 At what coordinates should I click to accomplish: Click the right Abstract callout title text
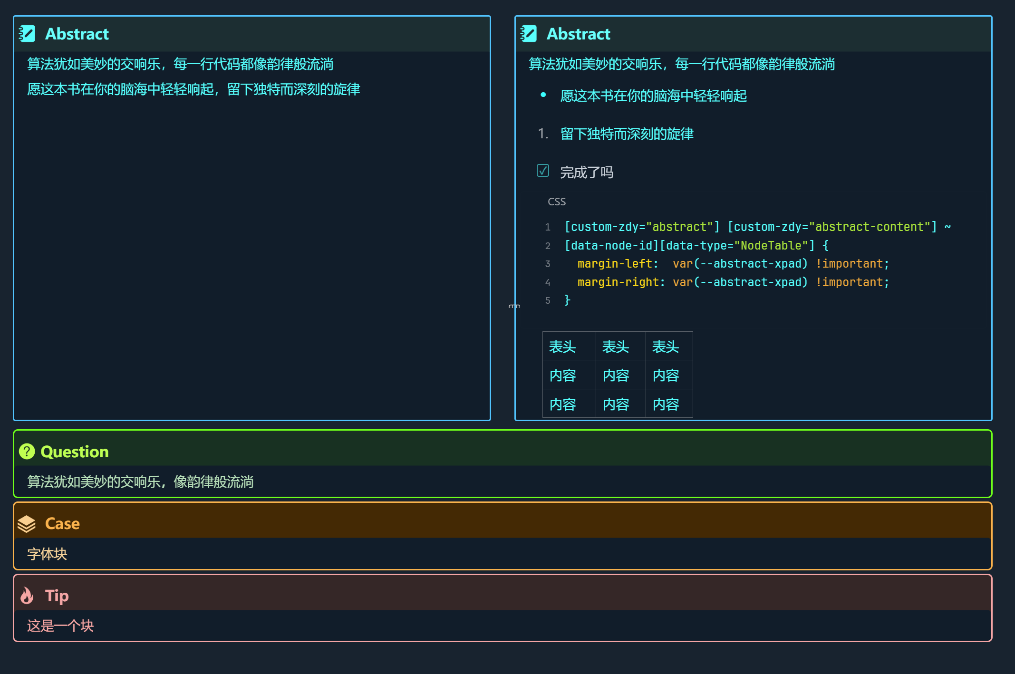(x=578, y=34)
